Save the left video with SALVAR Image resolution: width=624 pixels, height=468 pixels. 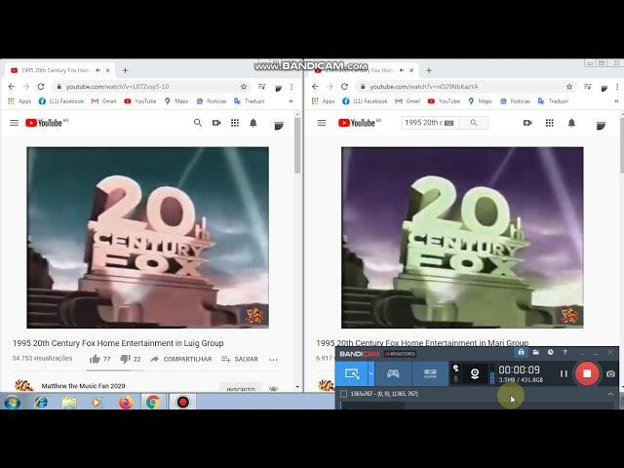[x=240, y=359]
